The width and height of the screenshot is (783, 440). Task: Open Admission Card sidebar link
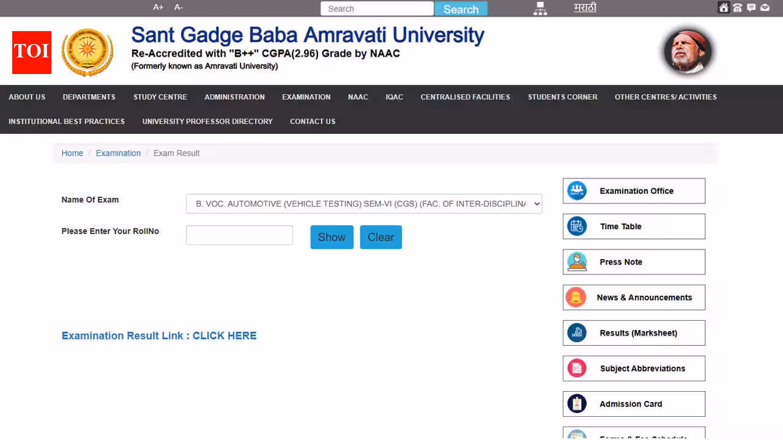[x=634, y=403]
